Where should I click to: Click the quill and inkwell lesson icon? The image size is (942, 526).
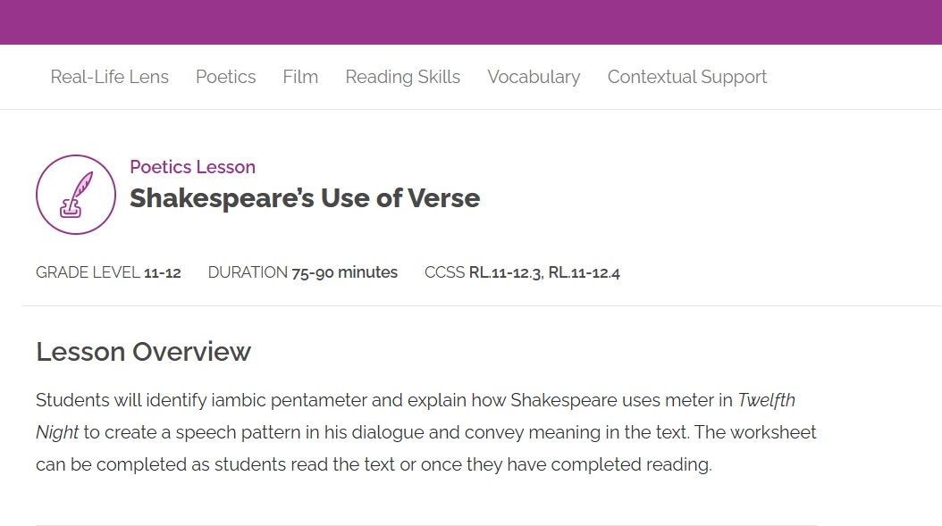coord(76,195)
